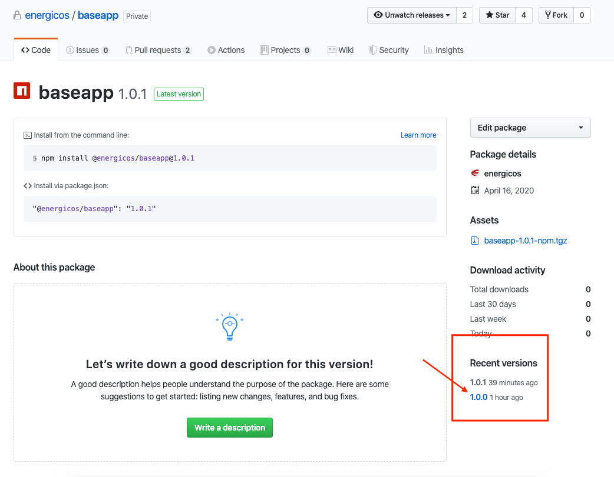Click the Last week row label
614x477 pixels.
(488, 319)
